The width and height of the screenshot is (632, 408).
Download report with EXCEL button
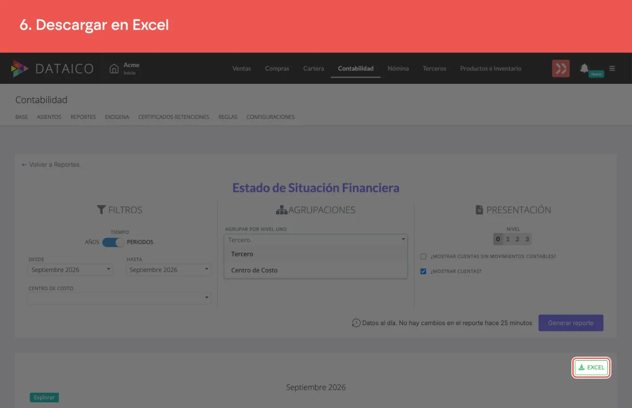[592, 368]
